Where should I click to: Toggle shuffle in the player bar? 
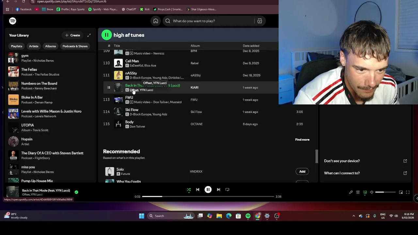point(189,190)
